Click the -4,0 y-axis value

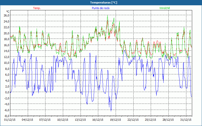coord(7,104)
